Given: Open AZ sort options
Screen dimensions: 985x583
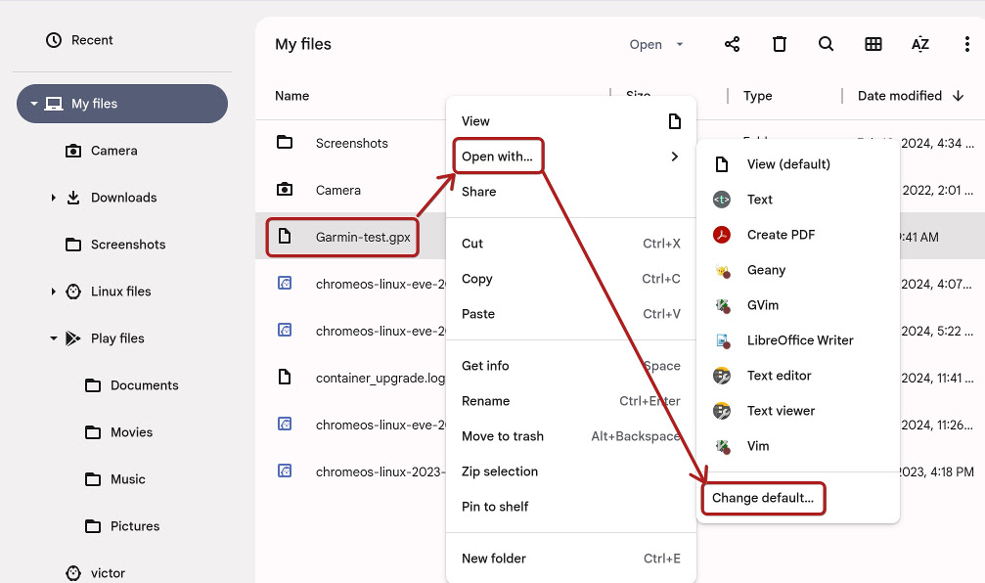Looking at the screenshot, I should (920, 44).
